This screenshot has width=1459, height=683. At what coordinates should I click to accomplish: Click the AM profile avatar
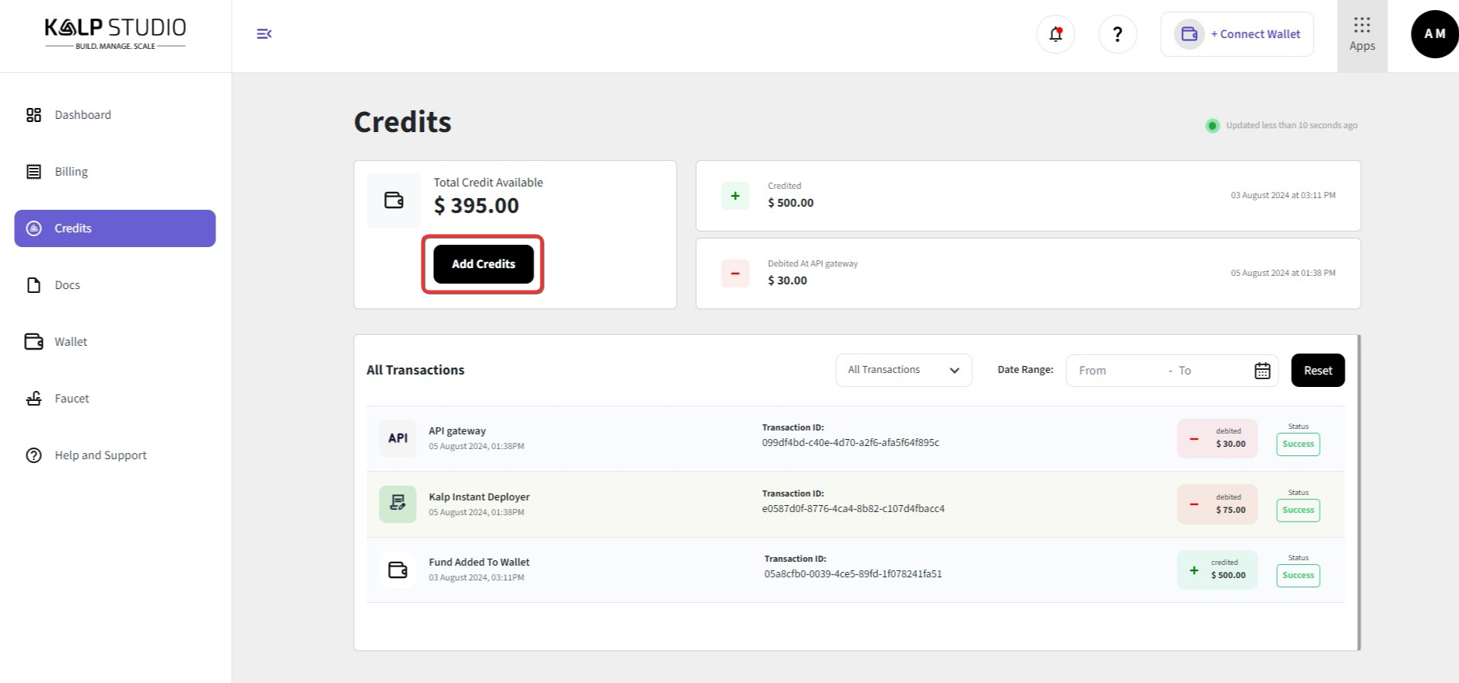[x=1433, y=34]
